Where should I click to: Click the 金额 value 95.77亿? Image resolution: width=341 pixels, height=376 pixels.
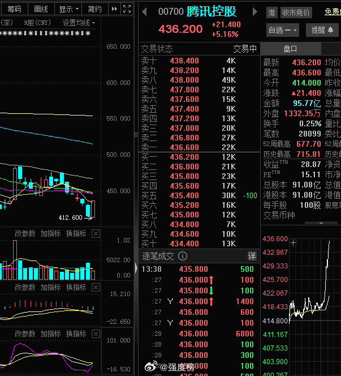point(307,103)
